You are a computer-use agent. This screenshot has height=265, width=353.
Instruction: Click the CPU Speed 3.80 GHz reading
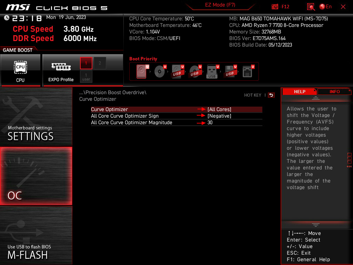click(x=53, y=29)
